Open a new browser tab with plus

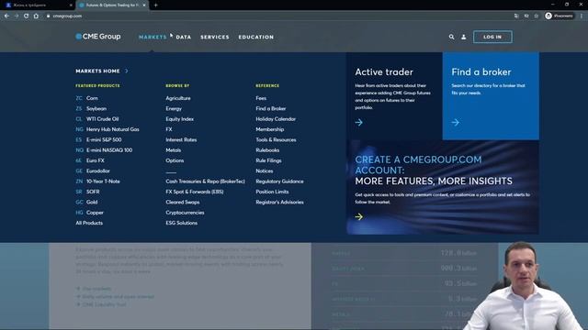tap(155, 5)
